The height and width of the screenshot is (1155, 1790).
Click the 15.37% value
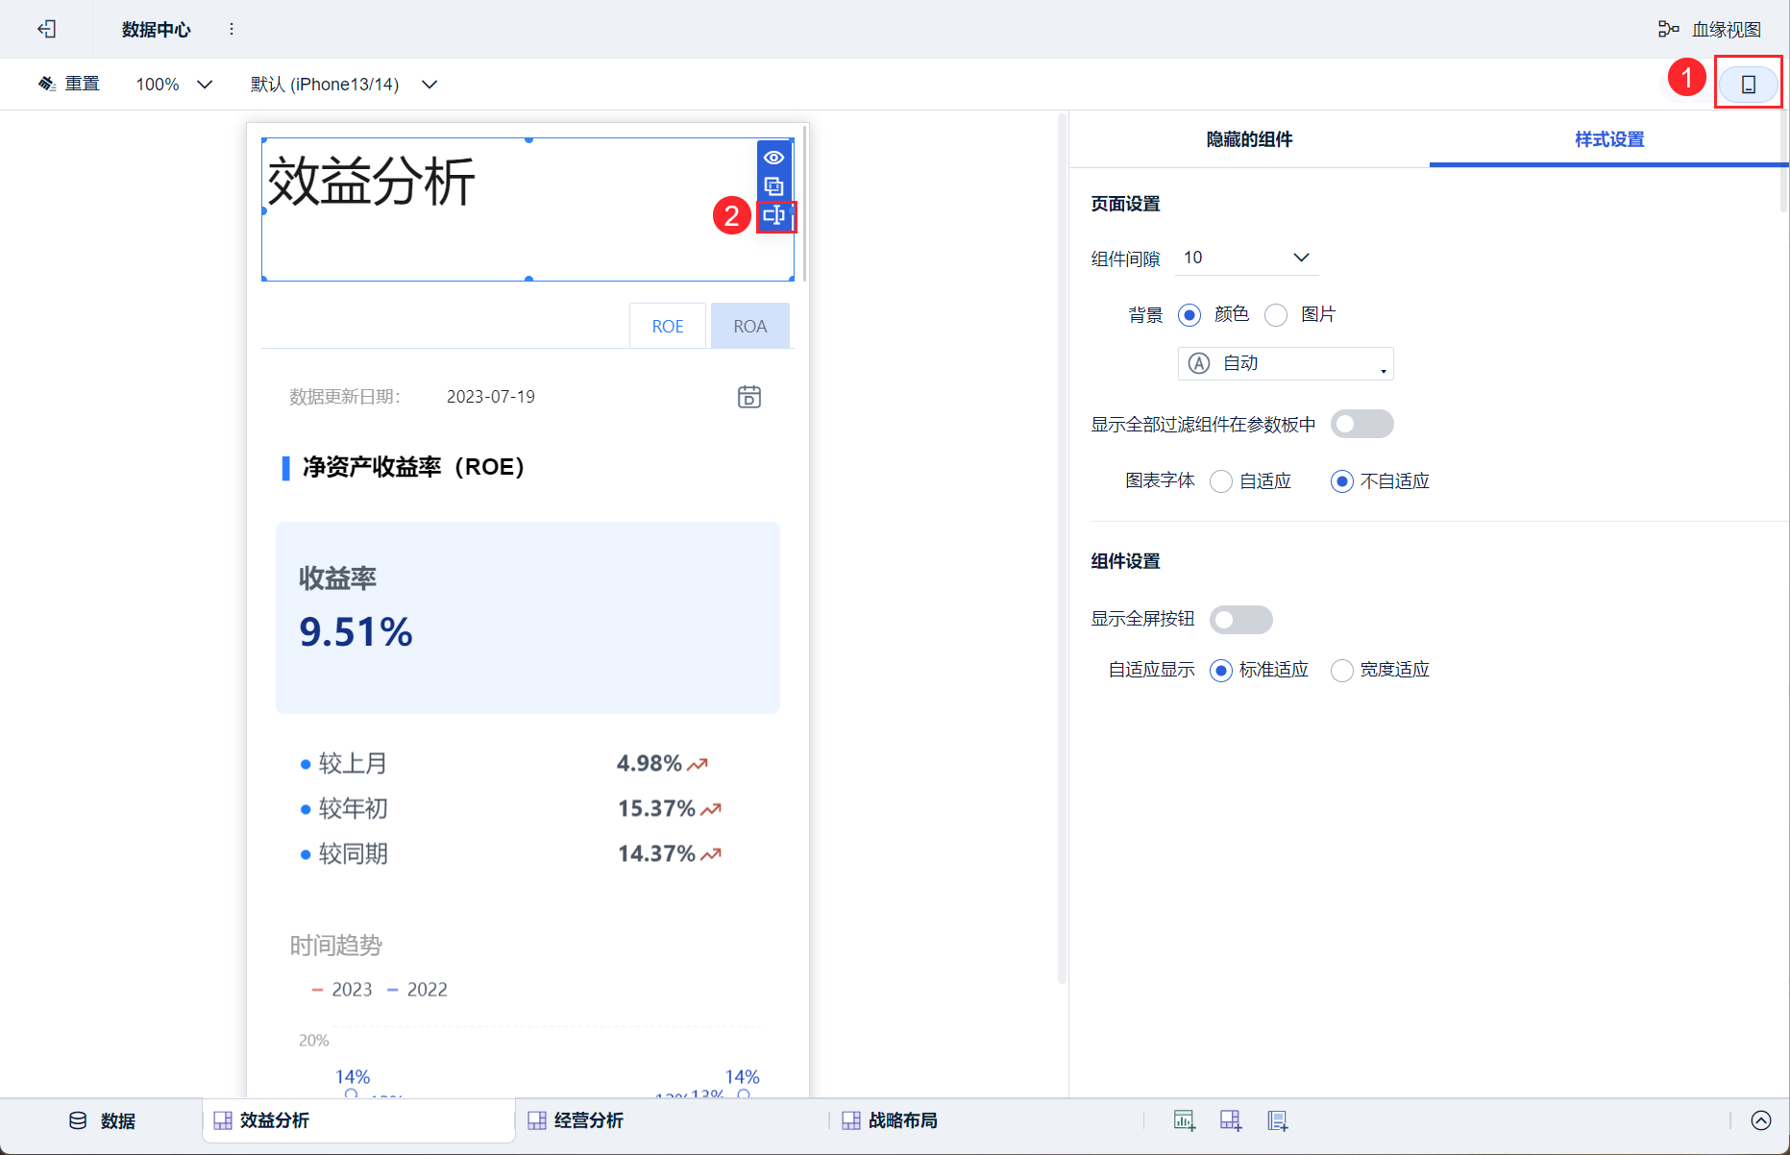point(656,809)
